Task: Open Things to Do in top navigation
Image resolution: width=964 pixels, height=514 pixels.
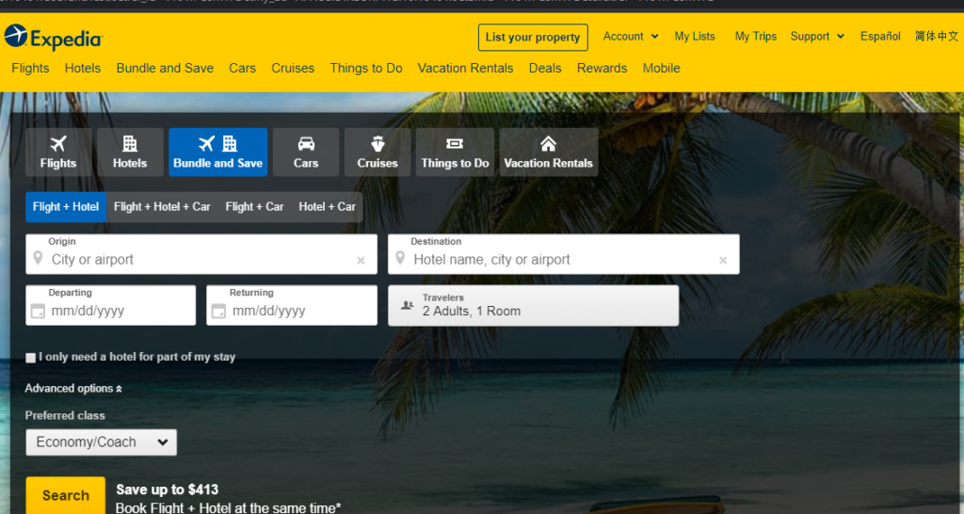Action: click(366, 68)
